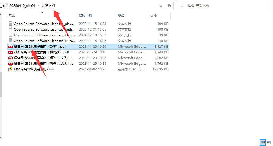Image resolution: width=273 pixels, height=146 pixels.
Task: Click the PDF icon of the 解码器 guide
Action: [11, 52]
